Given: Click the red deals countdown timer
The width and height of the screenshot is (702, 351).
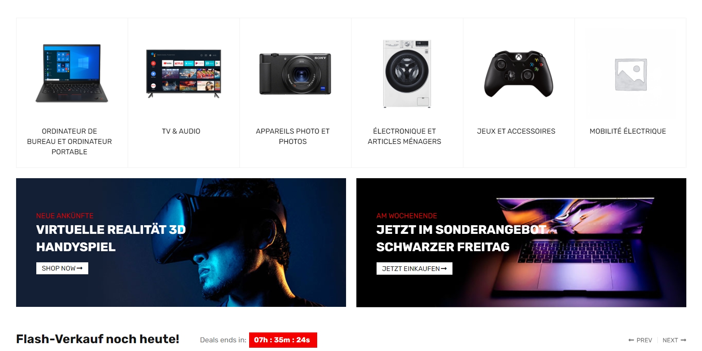Looking at the screenshot, I should tap(283, 340).
